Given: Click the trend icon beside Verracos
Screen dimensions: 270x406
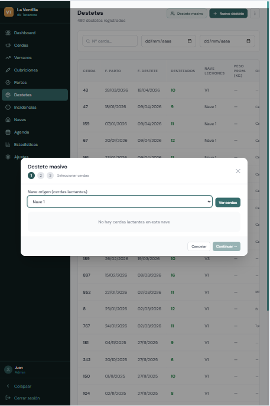Looking at the screenshot, I should (8, 58).
